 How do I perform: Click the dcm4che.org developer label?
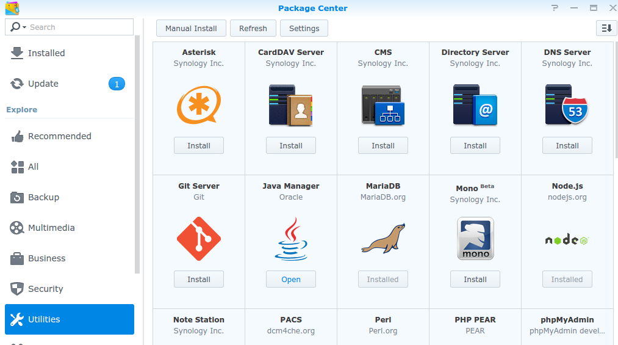point(291,331)
